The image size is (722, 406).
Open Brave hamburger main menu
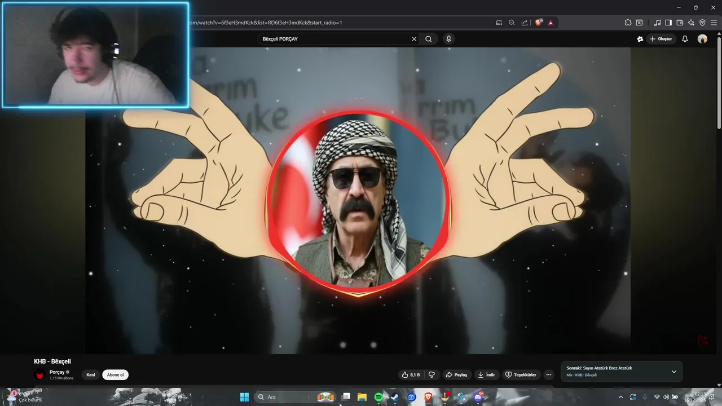[x=714, y=23]
